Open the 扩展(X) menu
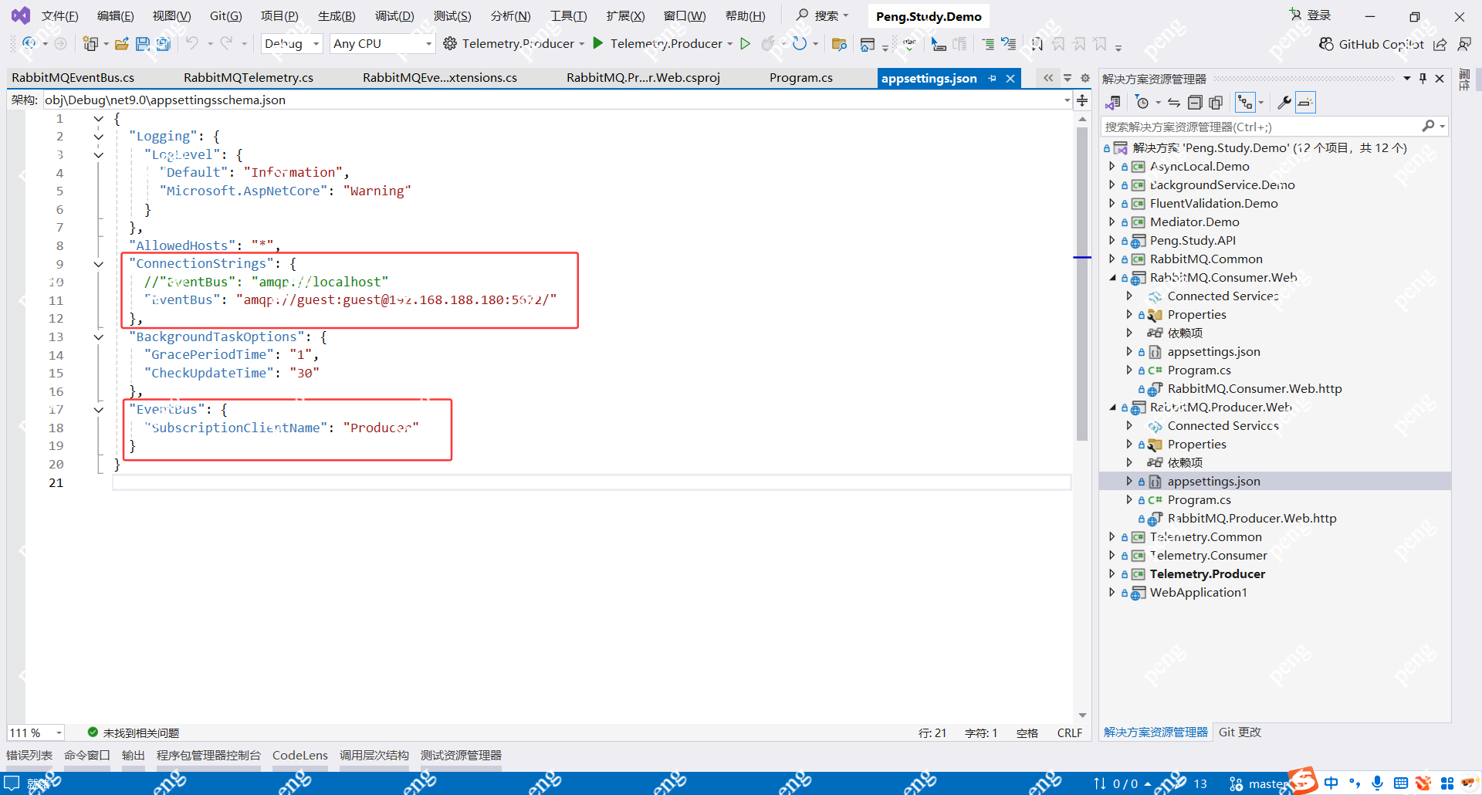This screenshot has width=1482, height=795. pyautogui.click(x=625, y=16)
